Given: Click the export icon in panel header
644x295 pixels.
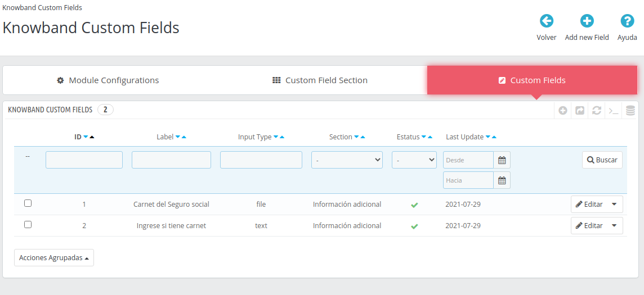Looking at the screenshot, I should click(x=580, y=111).
